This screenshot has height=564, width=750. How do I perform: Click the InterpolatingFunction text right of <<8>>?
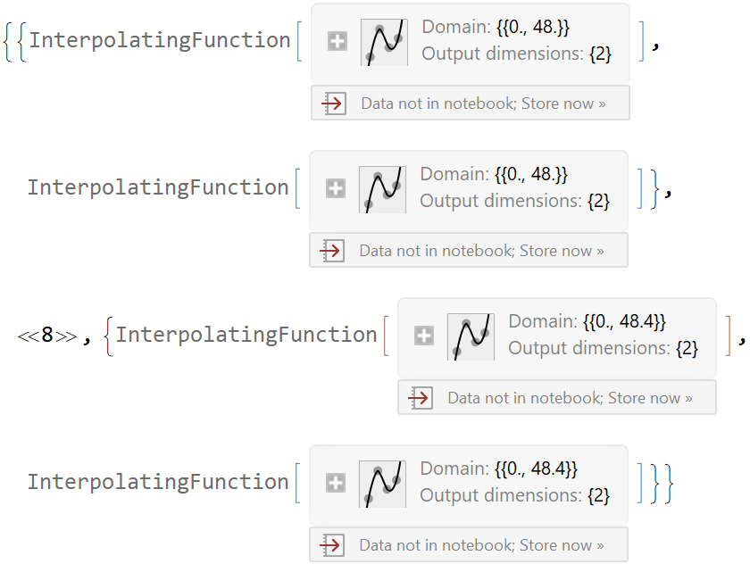tap(246, 335)
